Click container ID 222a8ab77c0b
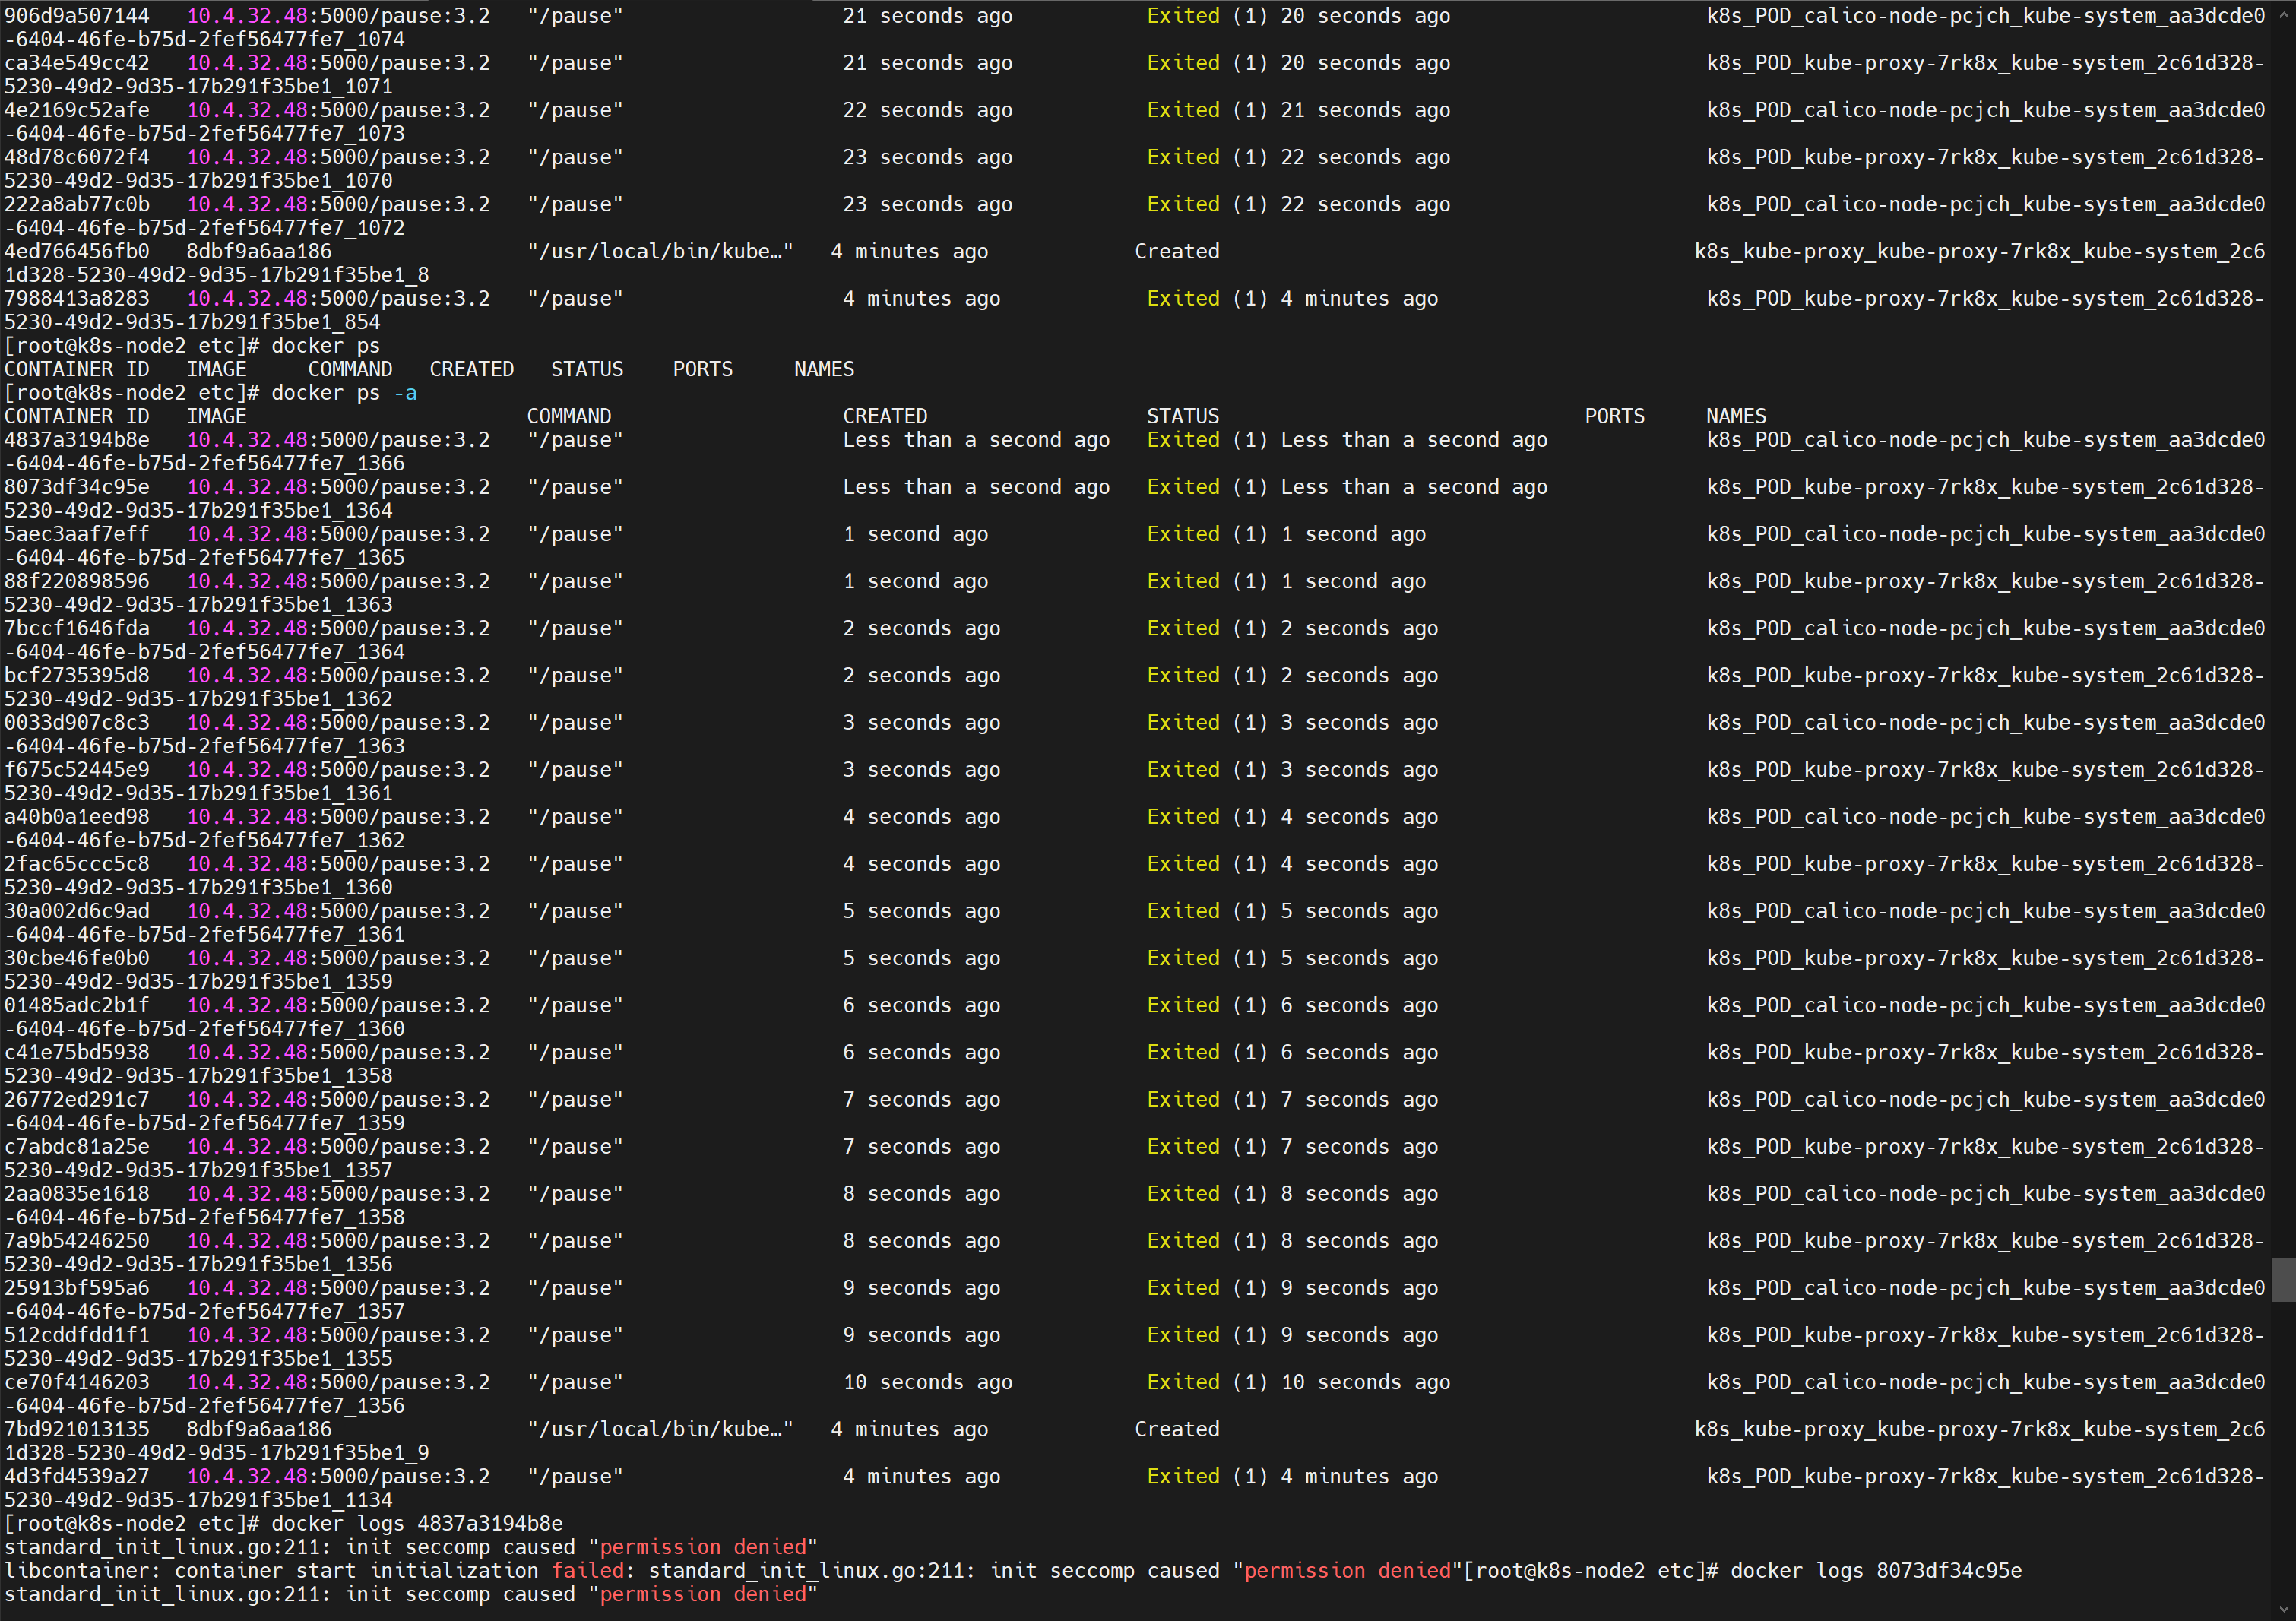The image size is (2296, 1621). click(77, 203)
